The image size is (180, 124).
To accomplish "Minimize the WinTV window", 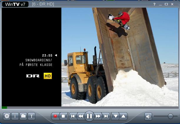I will 160,5.
